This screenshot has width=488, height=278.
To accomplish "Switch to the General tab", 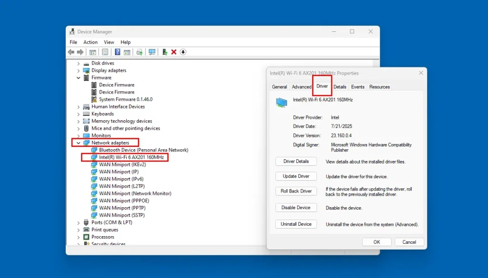I will pyautogui.click(x=279, y=87).
